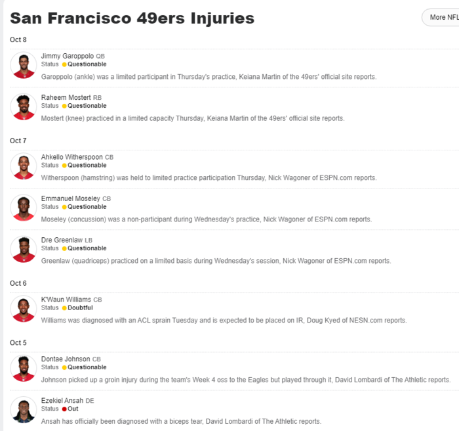
Task: Select Ahkello Witherspoon's profile photo
Action: (24, 166)
